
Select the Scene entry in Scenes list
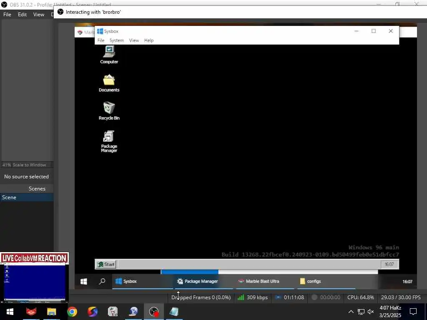pos(27,197)
